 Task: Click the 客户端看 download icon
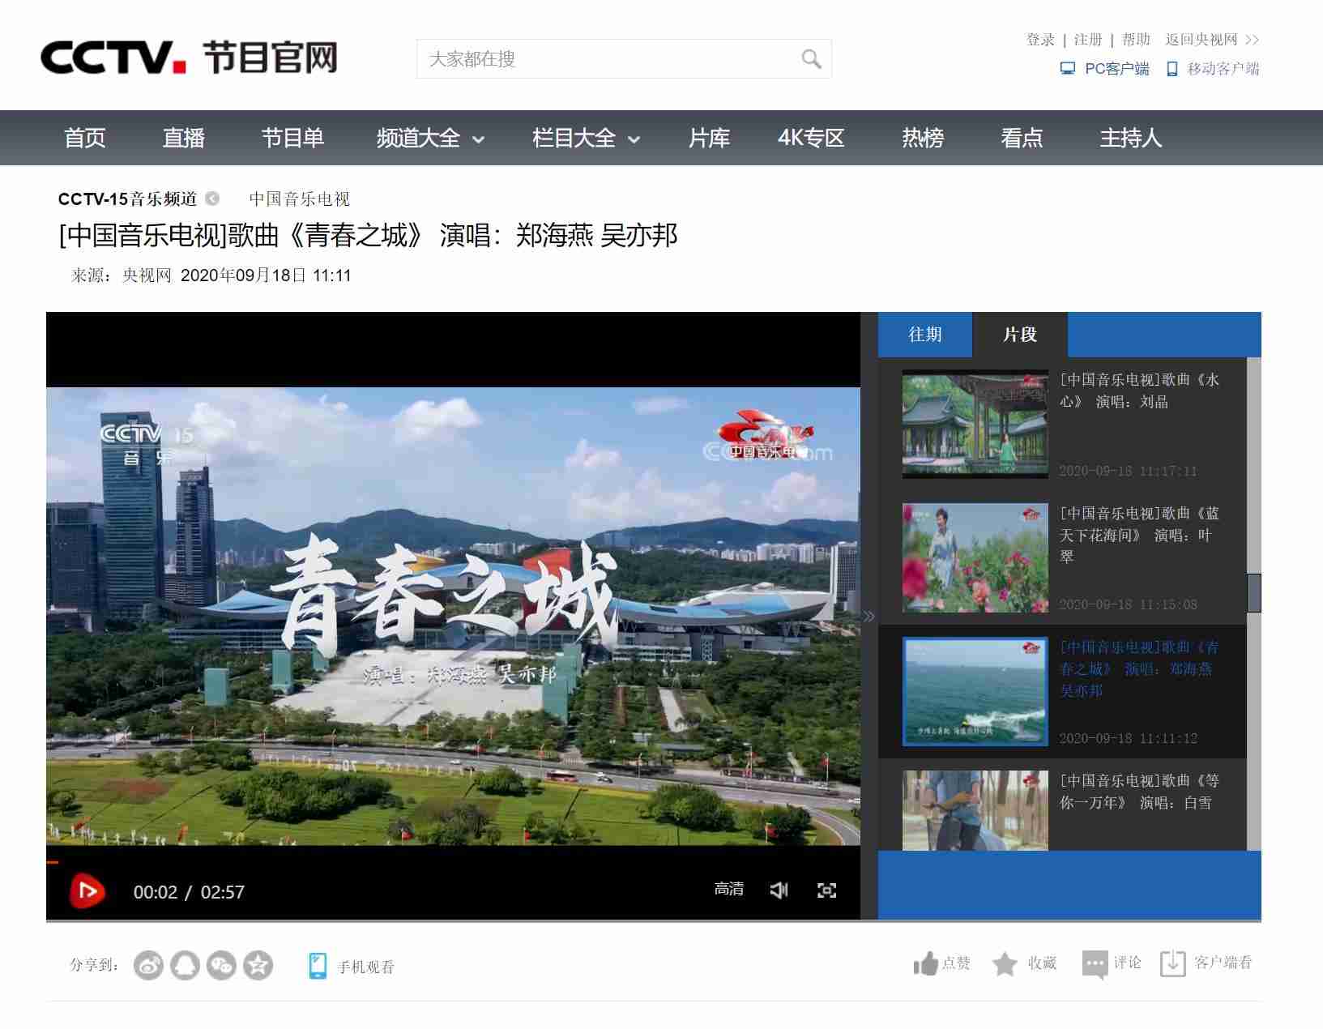click(1172, 963)
